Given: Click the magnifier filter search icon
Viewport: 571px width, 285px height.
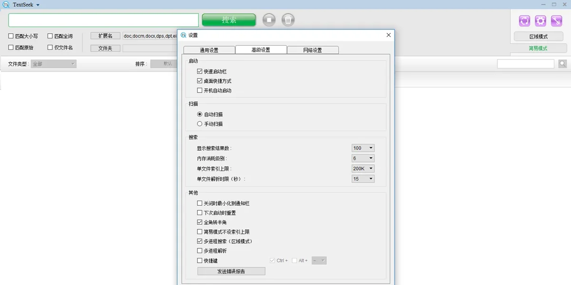Looking at the screenshot, I should click(x=562, y=64).
